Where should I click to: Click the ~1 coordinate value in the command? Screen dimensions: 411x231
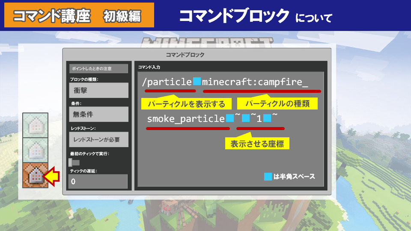(256, 118)
